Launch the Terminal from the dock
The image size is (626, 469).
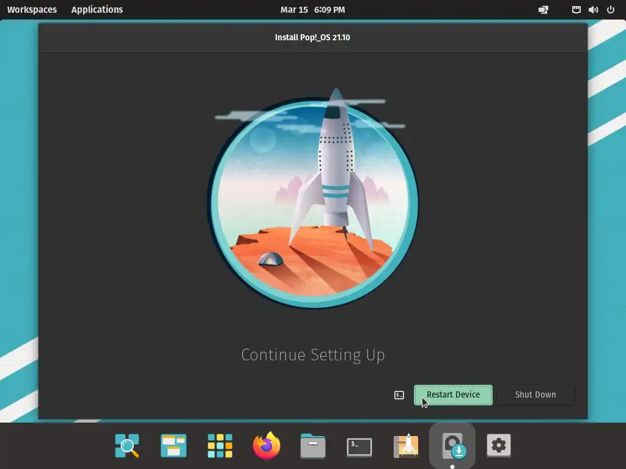359,446
